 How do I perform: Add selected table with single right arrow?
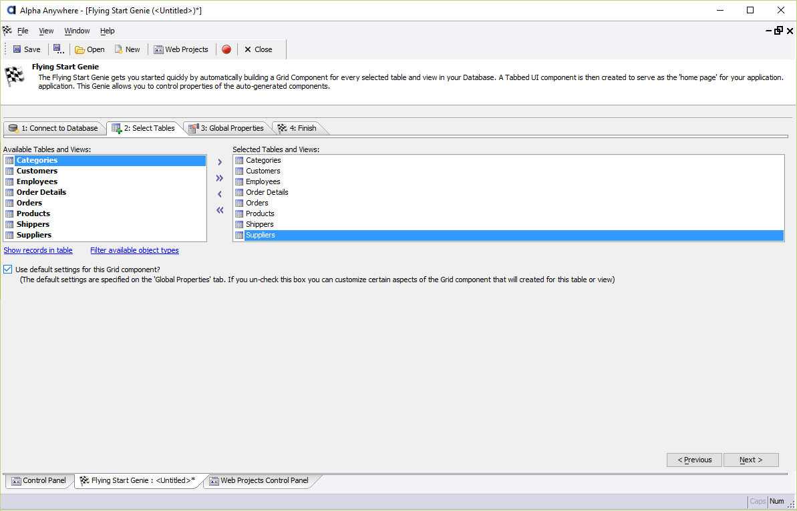pyautogui.click(x=220, y=162)
